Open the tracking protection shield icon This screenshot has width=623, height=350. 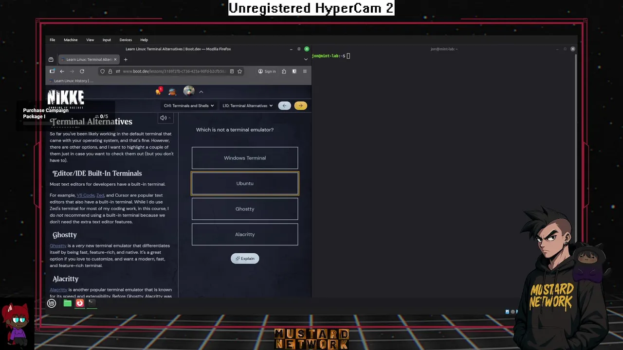(x=102, y=71)
